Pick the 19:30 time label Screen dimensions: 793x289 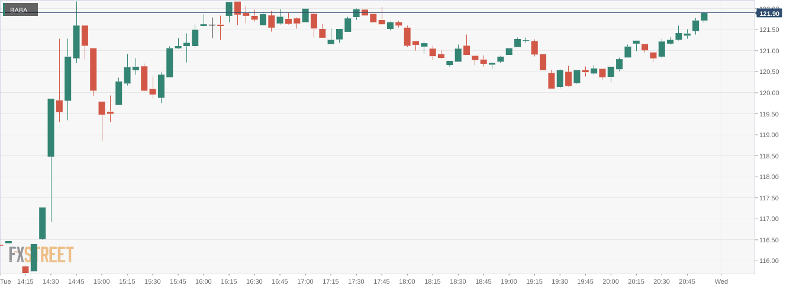[x=560, y=281]
